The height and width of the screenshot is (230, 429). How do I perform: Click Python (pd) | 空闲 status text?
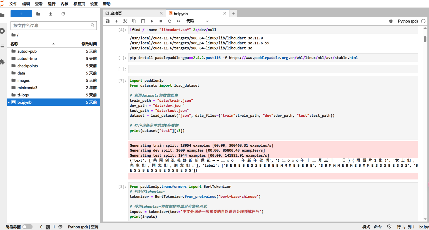83,227
